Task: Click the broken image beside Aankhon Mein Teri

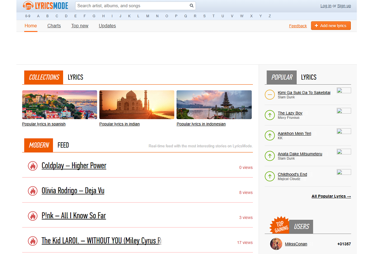Action: (x=344, y=131)
